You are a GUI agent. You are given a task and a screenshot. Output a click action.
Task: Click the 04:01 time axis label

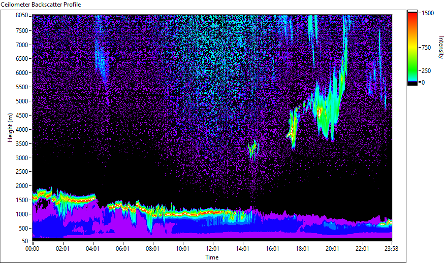92,249
